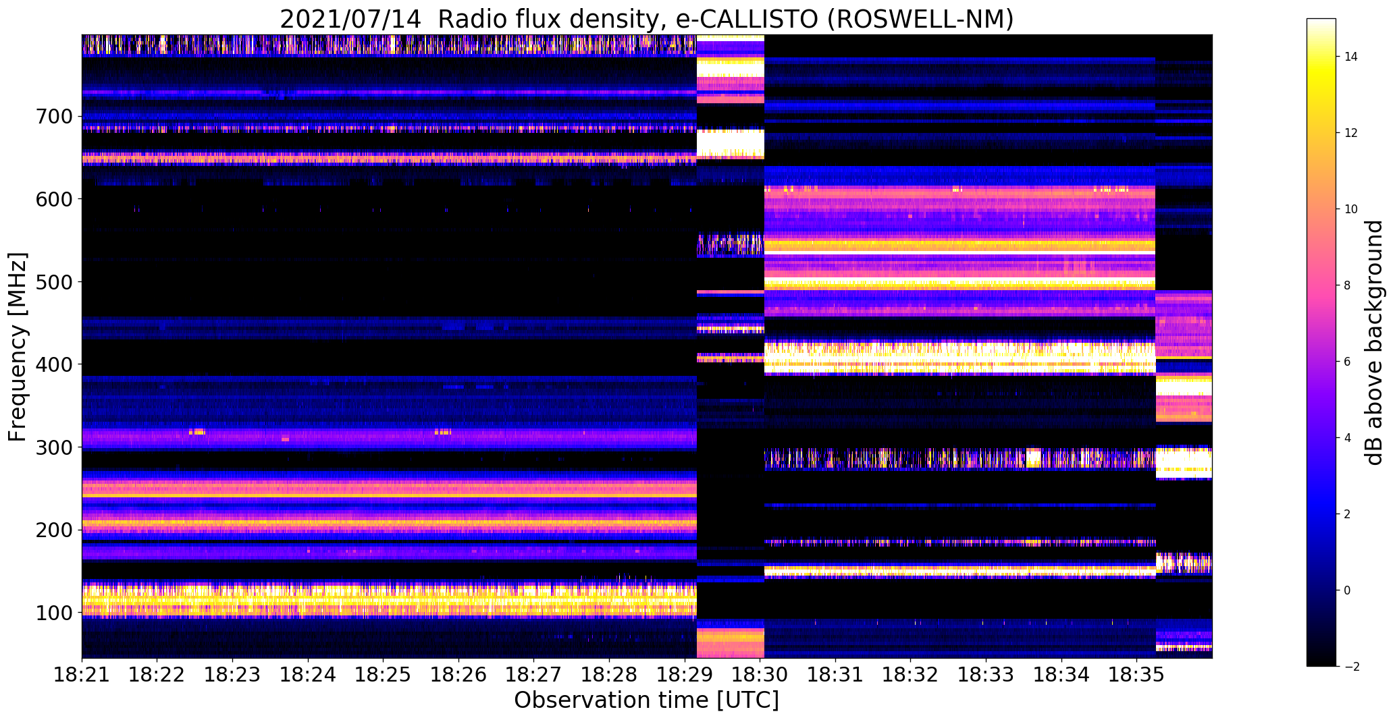This screenshot has height=720, width=1395.
Task: Click the colorbar tick label 12
Action: (x=1351, y=133)
